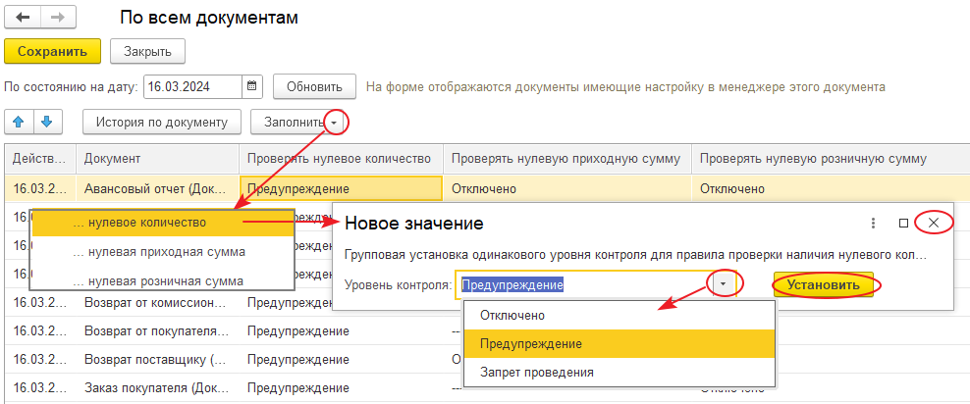Move row up with blue arrow

click(20, 122)
